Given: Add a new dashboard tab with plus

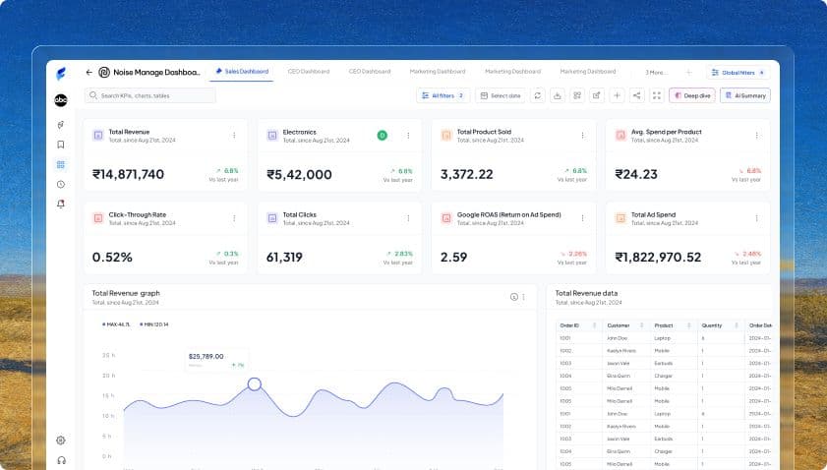Looking at the screenshot, I should [688, 72].
